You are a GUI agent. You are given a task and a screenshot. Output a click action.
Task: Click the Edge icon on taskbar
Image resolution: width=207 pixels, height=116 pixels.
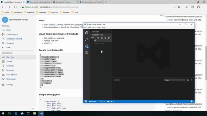[16, 113]
